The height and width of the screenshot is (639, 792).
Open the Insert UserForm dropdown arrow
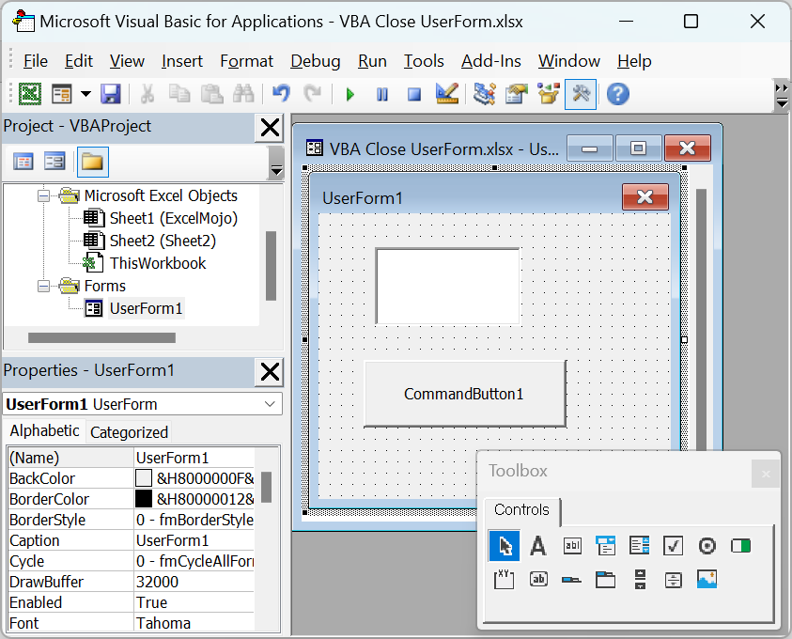tap(85, 94)
